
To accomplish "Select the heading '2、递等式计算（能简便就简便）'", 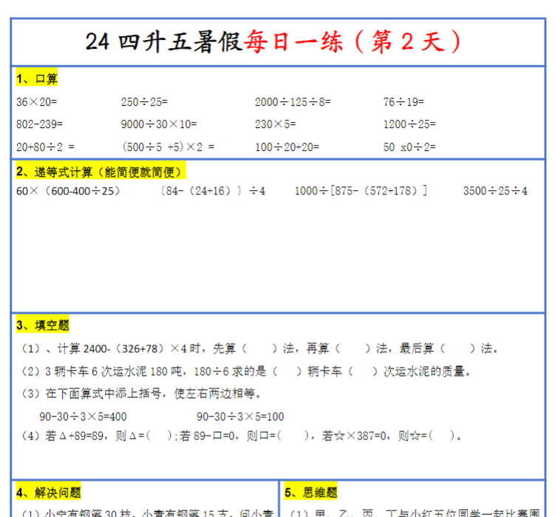I will [101, 172].
